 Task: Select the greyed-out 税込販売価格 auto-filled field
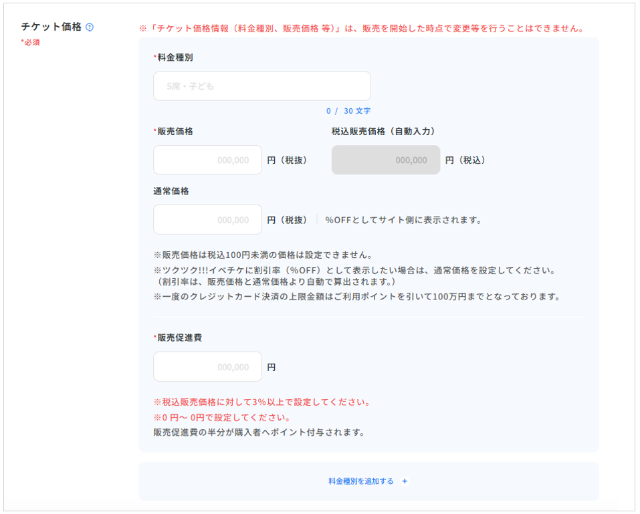tap(385, 160)
